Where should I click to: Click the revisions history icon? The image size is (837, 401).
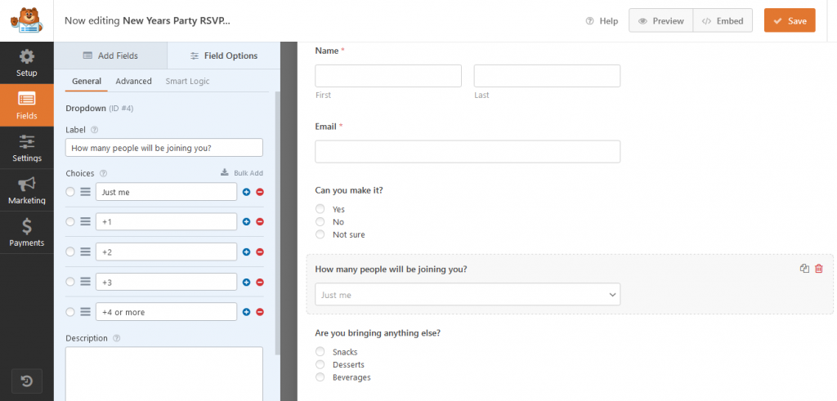(x=26, y=381)
